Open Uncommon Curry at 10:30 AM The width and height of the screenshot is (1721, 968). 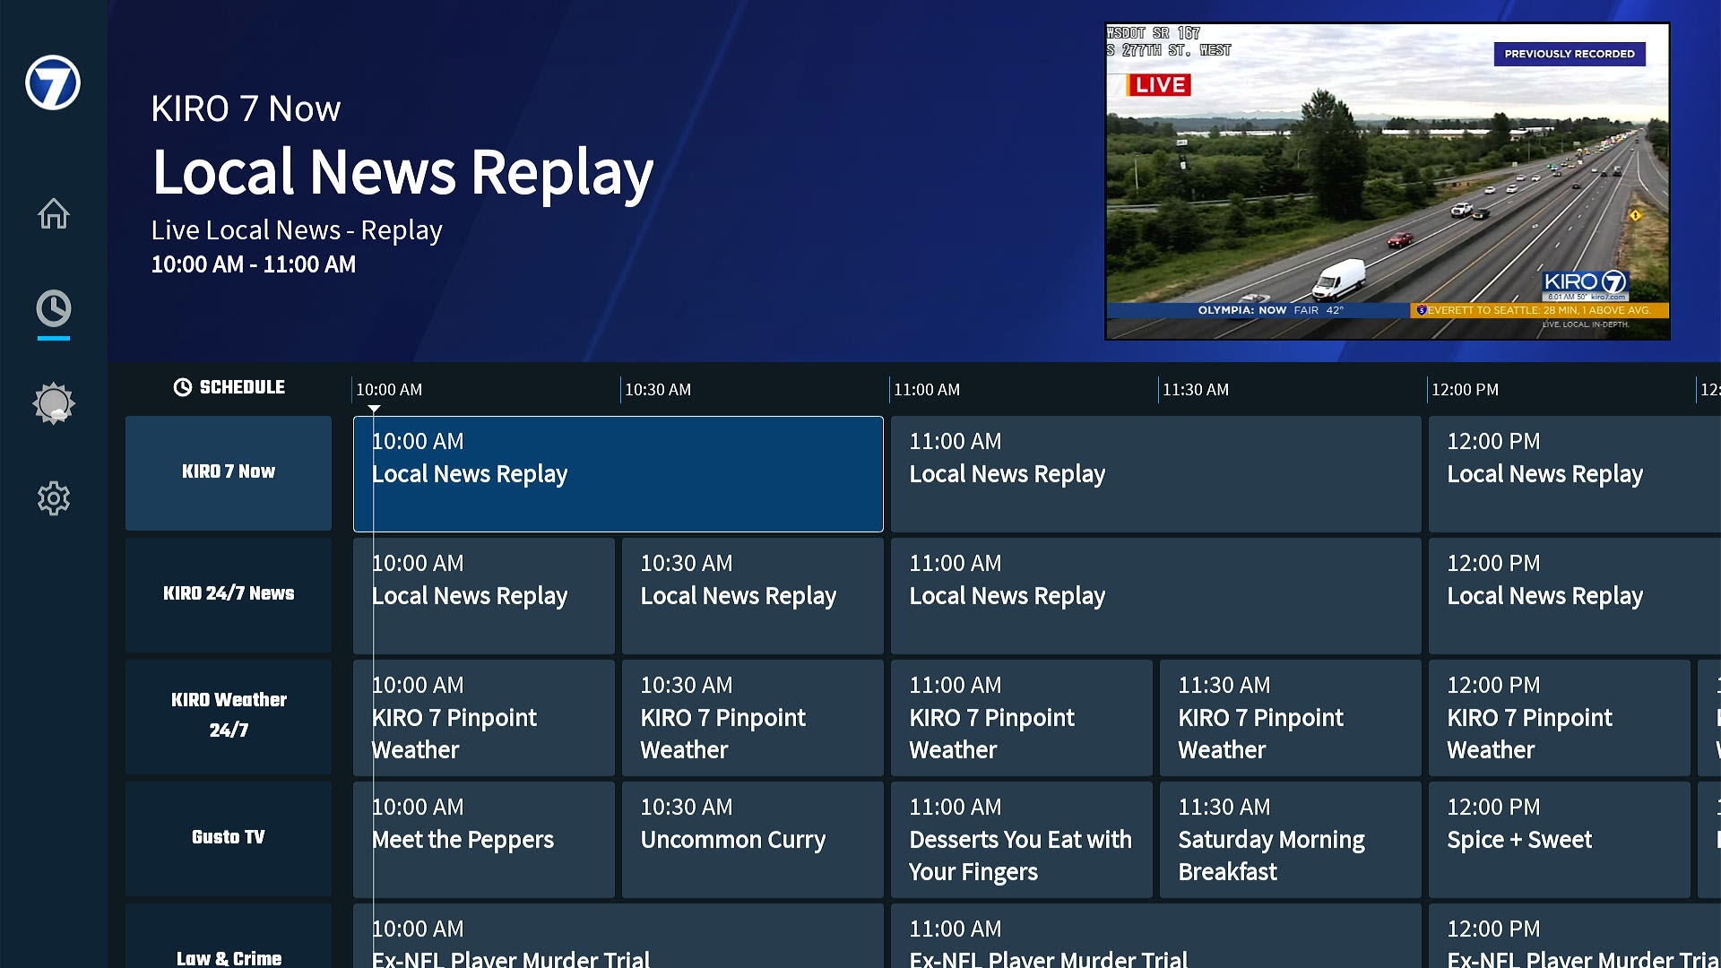(752, 839)
